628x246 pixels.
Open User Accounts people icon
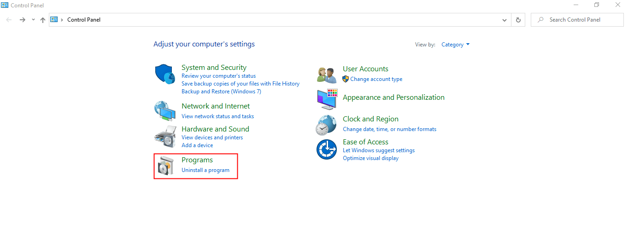[x=327, y=74]
